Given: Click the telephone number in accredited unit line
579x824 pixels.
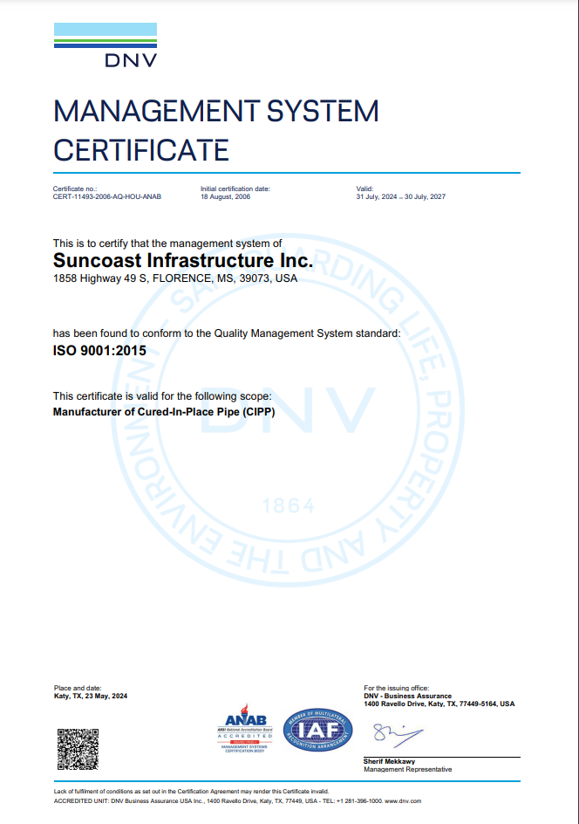Looking at the screenshot, I should point(359,801).
